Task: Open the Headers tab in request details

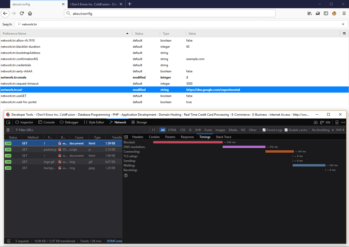Action: 138,137
